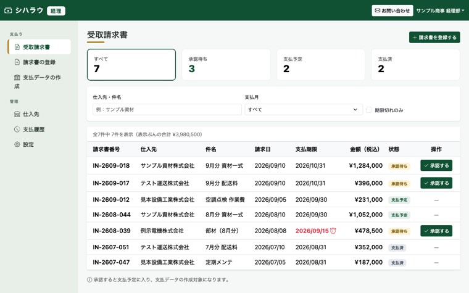Click the envelope icon in お問い合わせ button
This screenshot has width=469, height=293.
(x=378, y=10)
